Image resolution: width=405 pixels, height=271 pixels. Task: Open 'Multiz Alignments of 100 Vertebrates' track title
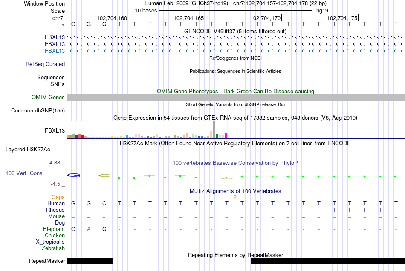[x=235, y=191]
